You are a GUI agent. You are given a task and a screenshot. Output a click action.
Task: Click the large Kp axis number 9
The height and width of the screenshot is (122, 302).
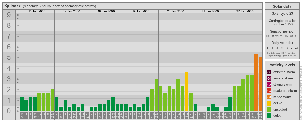[9, 15]
